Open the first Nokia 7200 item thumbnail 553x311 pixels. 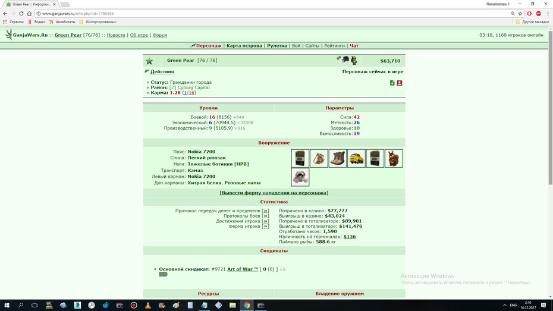[x=300, y=158]
